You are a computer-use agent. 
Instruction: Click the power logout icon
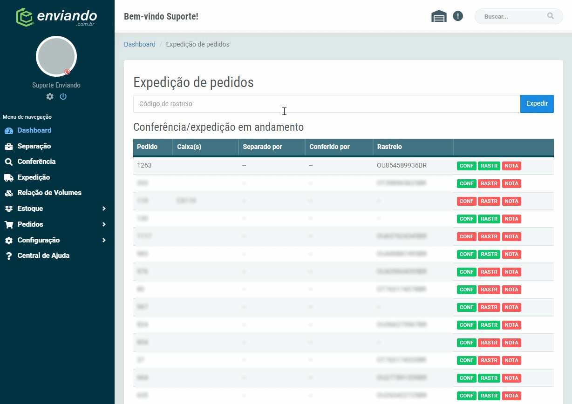pyautogui.click(x=63, y=96)
